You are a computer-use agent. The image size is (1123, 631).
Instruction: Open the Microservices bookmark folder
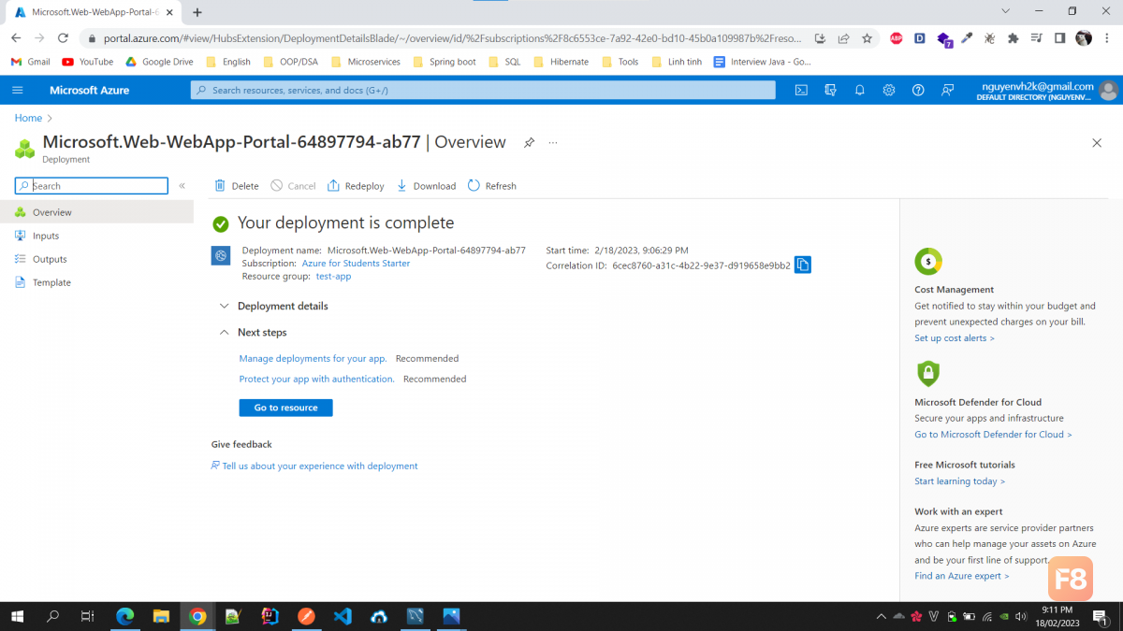365,62
